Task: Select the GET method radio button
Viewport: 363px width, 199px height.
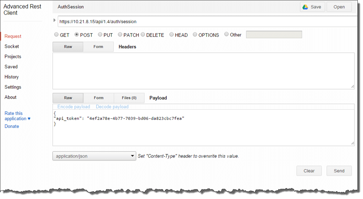Action: pos(56,34)
